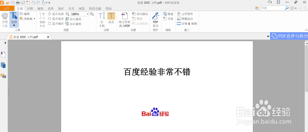308x132 pixels.
Task: Activate the Typewriter (打字机) tool
Action: (x=102, y=20)
